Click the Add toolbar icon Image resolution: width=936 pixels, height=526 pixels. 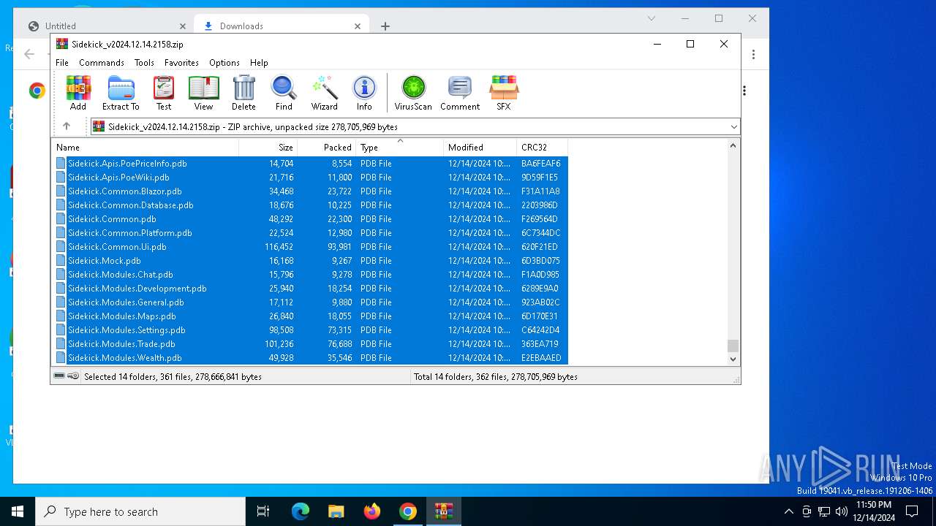pos(78,93)
